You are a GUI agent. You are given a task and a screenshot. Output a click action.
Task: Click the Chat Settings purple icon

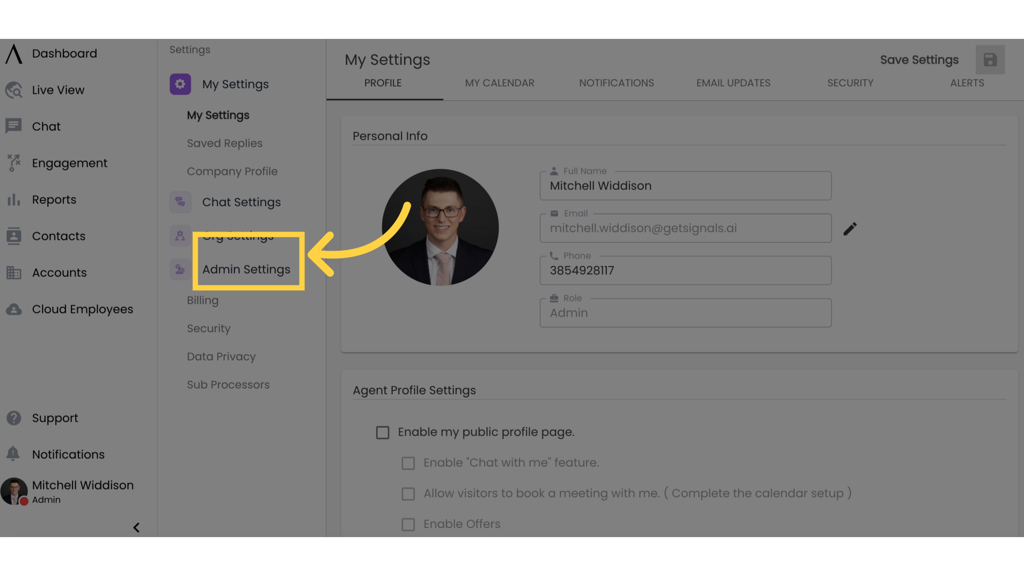tap(180, 202)
